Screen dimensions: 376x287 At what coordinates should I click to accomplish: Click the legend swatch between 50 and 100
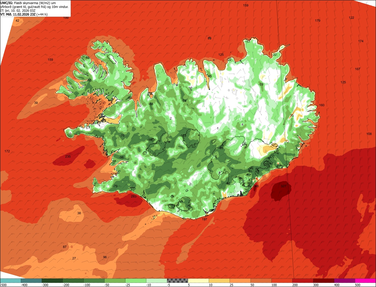tap(261, 281)
